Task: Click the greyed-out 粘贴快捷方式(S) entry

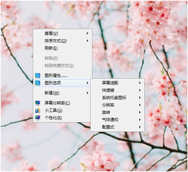Action: coord(62,66)
